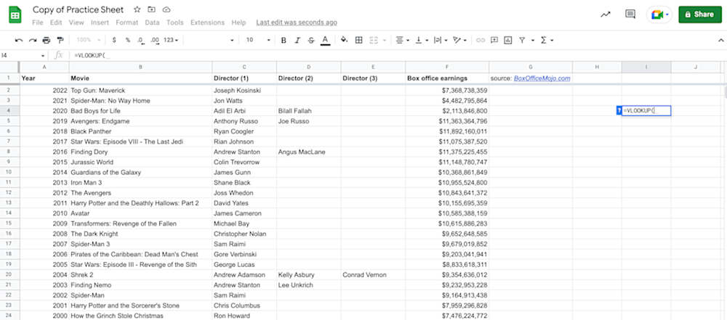Collapse the toolbar with the chevron
The width and height of the screenshot is (727, 320).
720,41
